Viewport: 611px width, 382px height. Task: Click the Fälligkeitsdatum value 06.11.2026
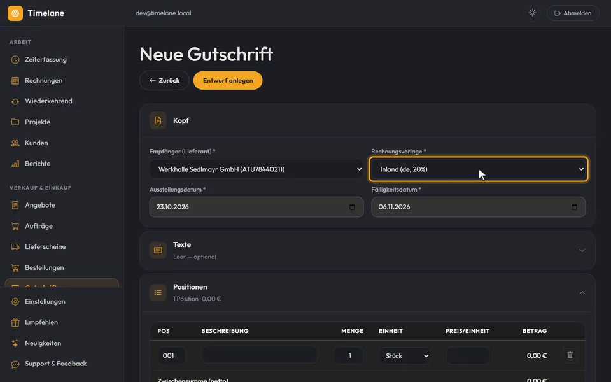tap(394, 207)
